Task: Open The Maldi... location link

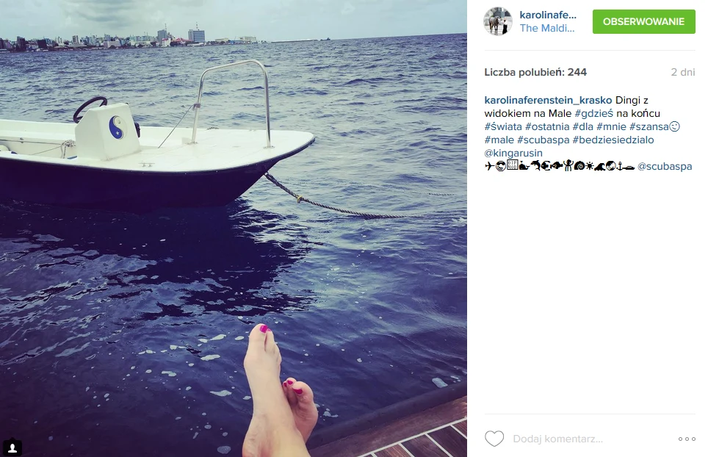Action: click(x=547, y=28)
